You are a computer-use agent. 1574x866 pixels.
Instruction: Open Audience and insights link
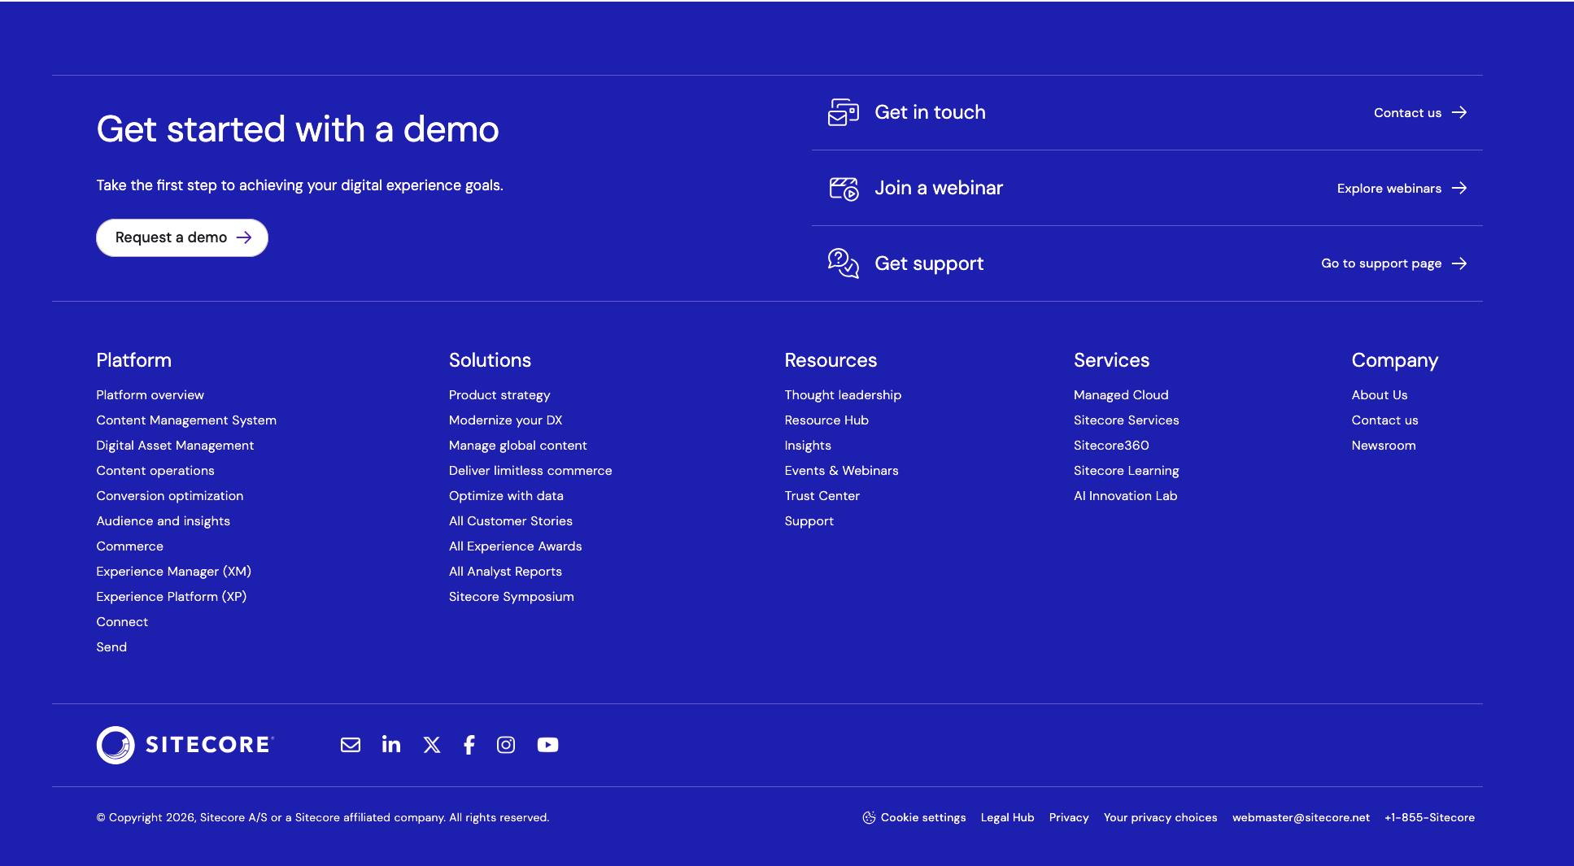point(164,521)
